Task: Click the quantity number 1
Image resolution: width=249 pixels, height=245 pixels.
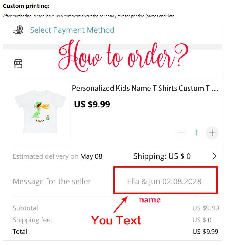Action: pos(196,133)
